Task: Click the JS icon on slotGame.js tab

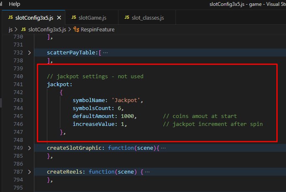Action: [x=74, y=17]
